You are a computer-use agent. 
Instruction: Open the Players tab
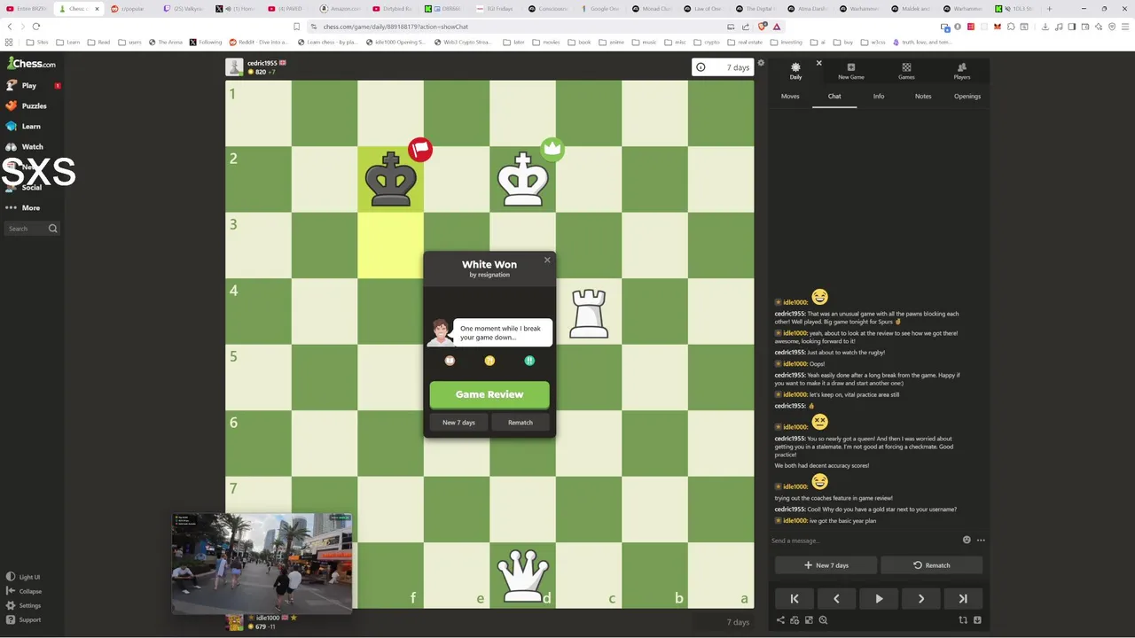[962, 71]
